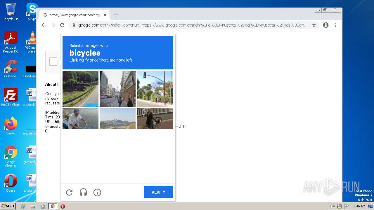Viewport: 374px width, 210px height.
Task: Open a new tab
Action: click(x=116, y=15)
